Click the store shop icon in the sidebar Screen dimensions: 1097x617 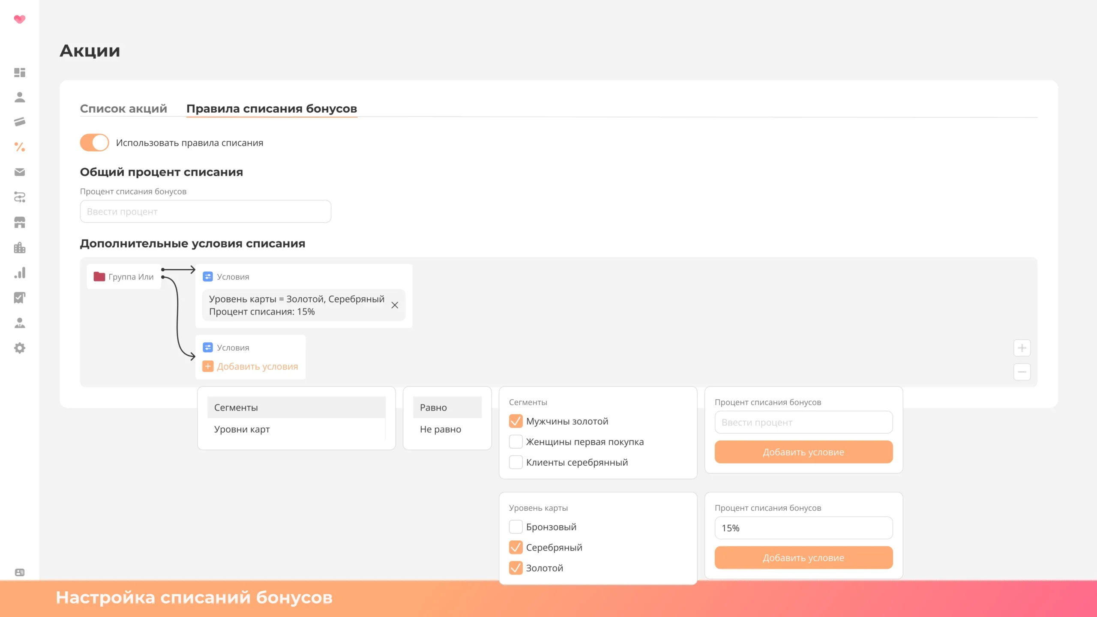(20, 222)
